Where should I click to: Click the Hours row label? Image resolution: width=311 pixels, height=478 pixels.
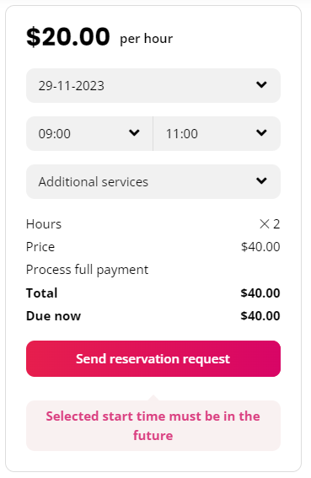tap(44, 224)
